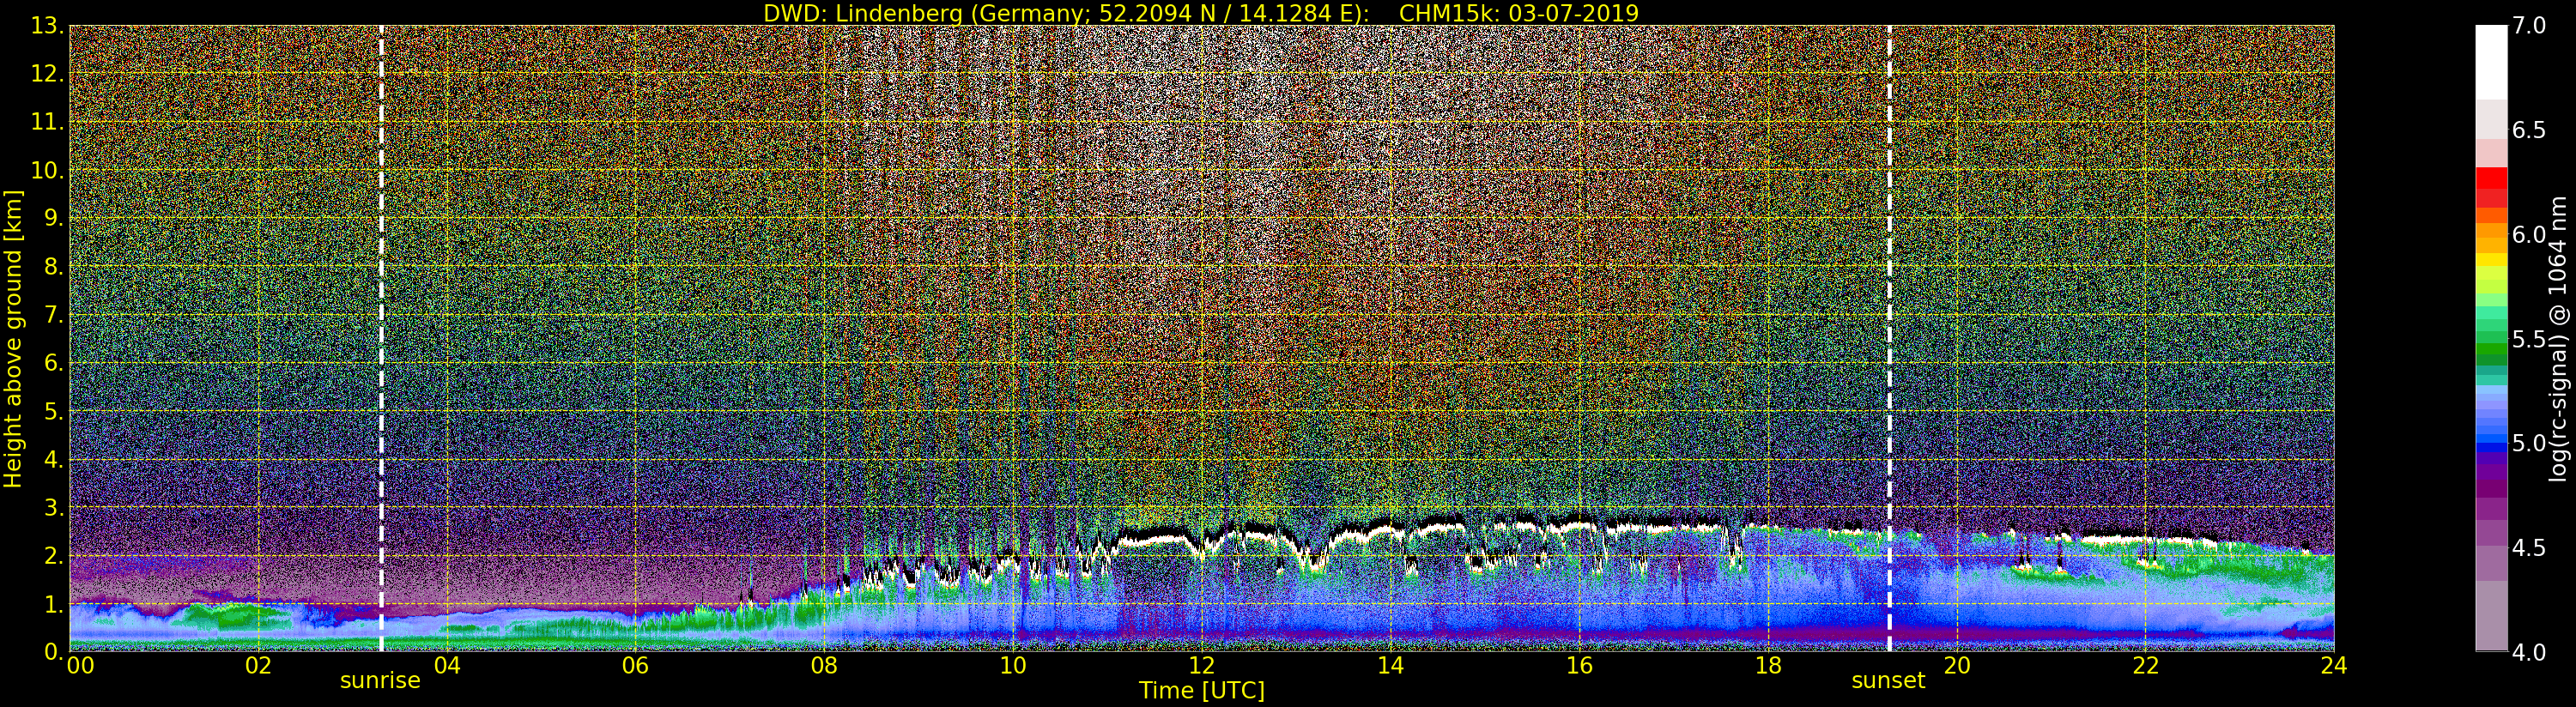The width and height of the screenshot is (2576, 707).
Task: Click the '10.' height axis tick label
Action: pyautogui.click(x=47, y=170)
